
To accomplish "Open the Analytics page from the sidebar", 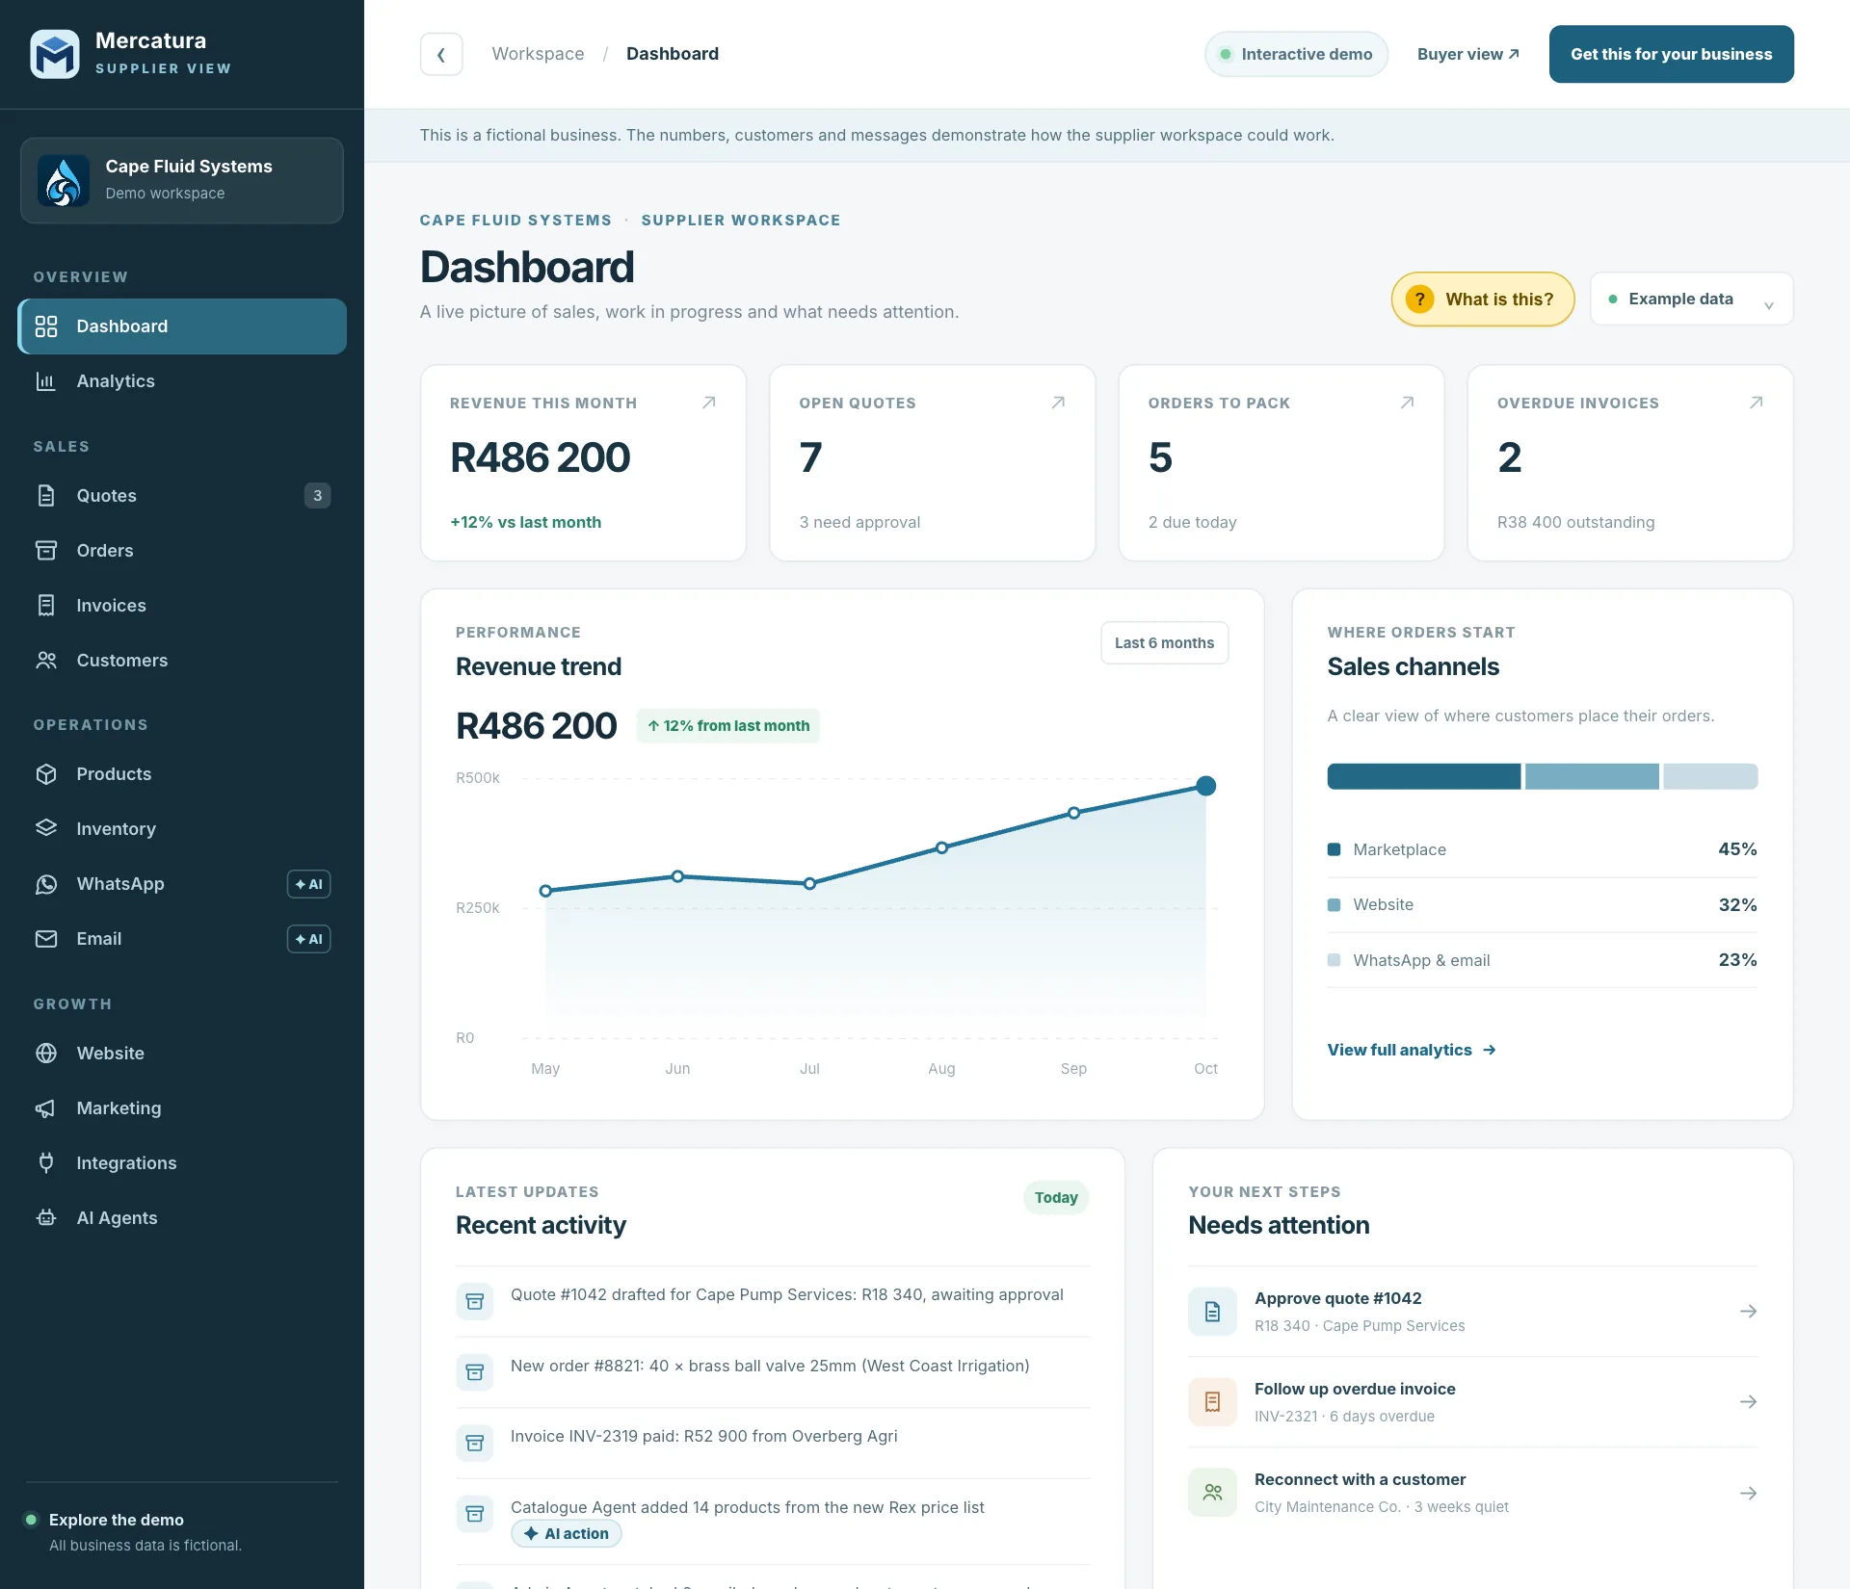I will 182,381.
